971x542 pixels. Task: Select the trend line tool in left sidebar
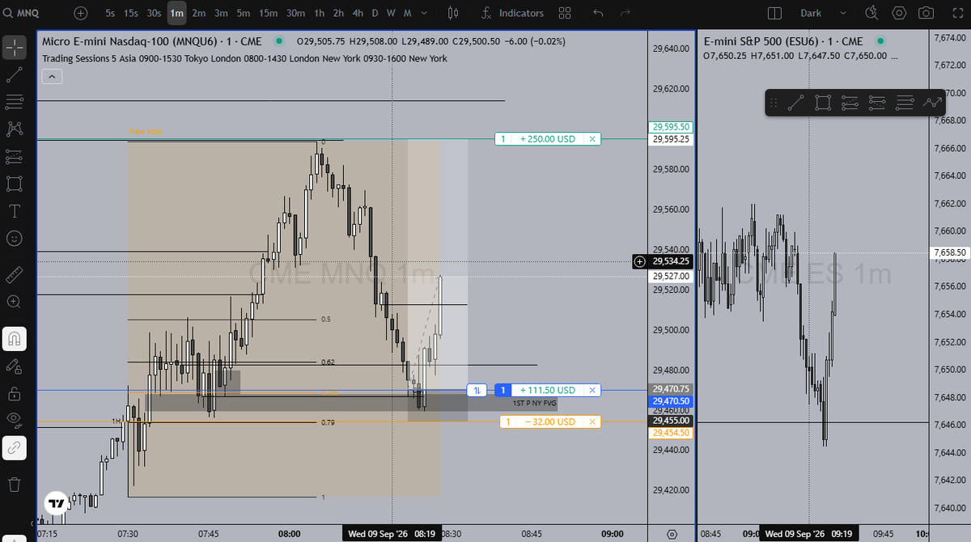(x=14, y=74)
